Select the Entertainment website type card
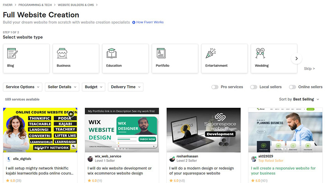The height and width of the screenshot is (183, 326). 224,58
